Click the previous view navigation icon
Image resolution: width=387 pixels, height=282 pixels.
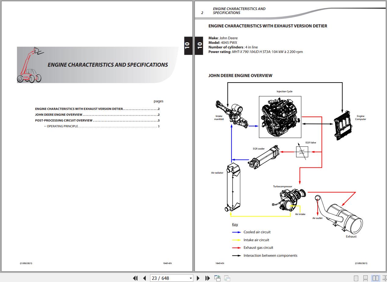click(217, 278)
